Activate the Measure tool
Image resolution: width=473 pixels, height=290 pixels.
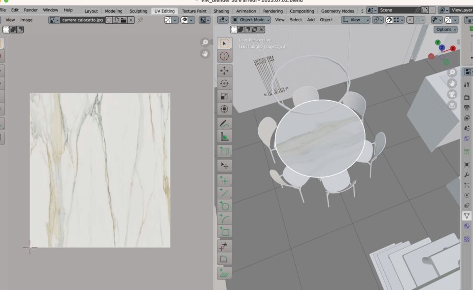224,137
